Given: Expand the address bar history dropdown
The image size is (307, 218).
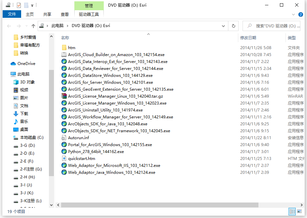Looking at the screenshot, I should point(223,26).
